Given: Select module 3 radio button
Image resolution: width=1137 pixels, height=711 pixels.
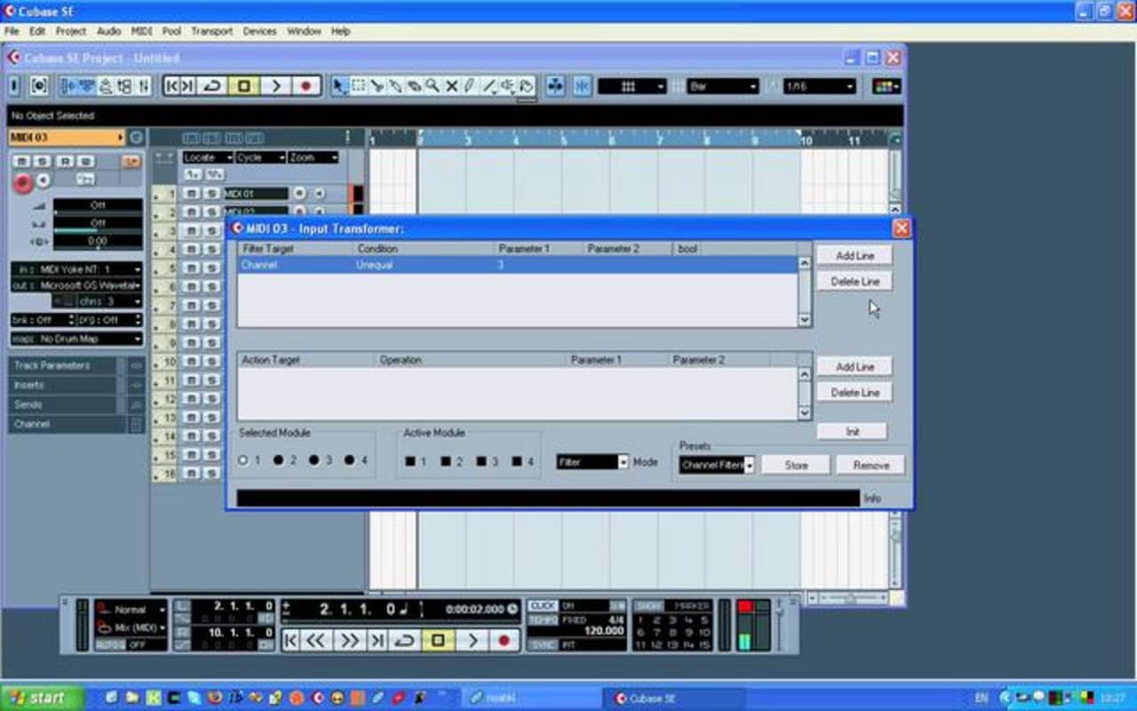Looking at the screenshot, I should 314,460.
